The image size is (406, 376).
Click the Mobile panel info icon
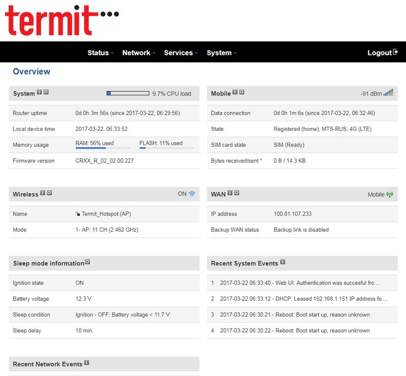[235, 92]
